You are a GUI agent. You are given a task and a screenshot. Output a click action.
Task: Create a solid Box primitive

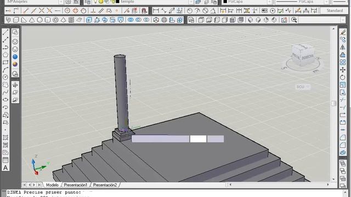16,20
